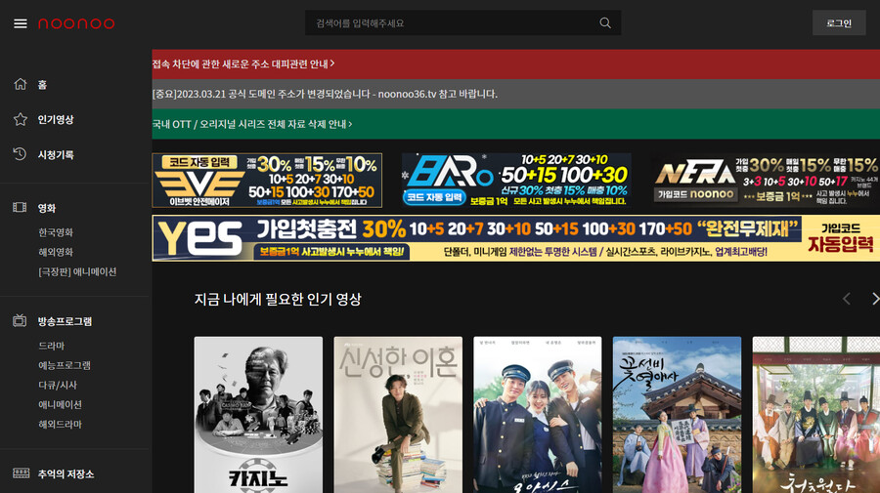Click the BARO banner ad
This screenshot has width=880, height=493.
(516, 181)
